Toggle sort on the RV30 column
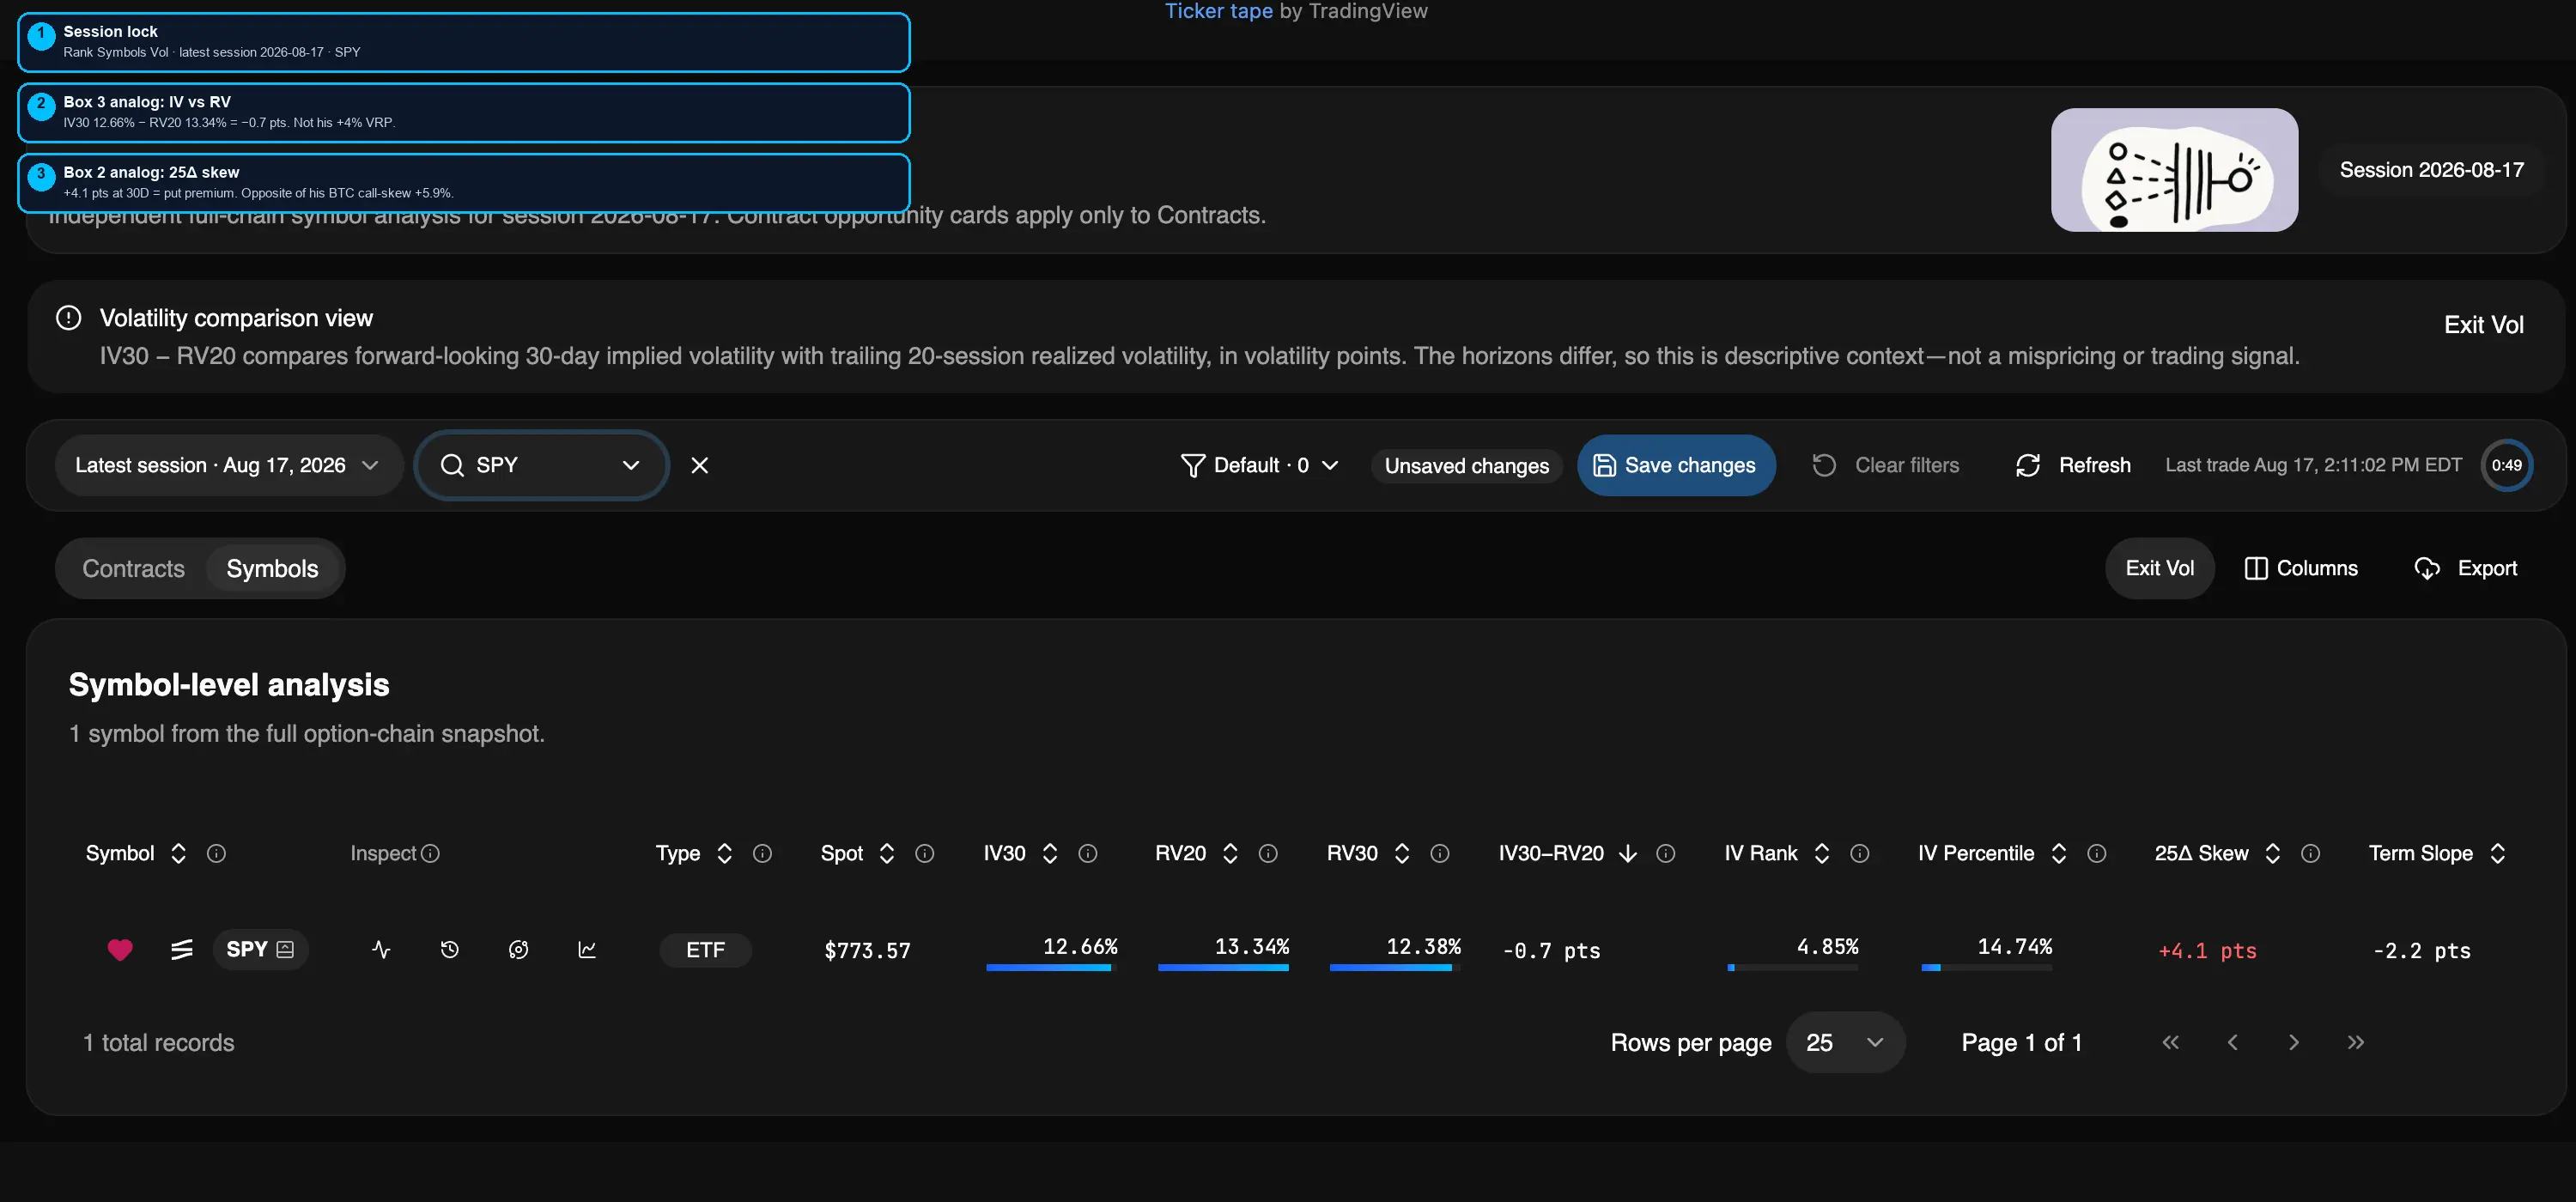This screenshot has height=1202, width=2576. pyautogui.click(x=1402, y=853)
